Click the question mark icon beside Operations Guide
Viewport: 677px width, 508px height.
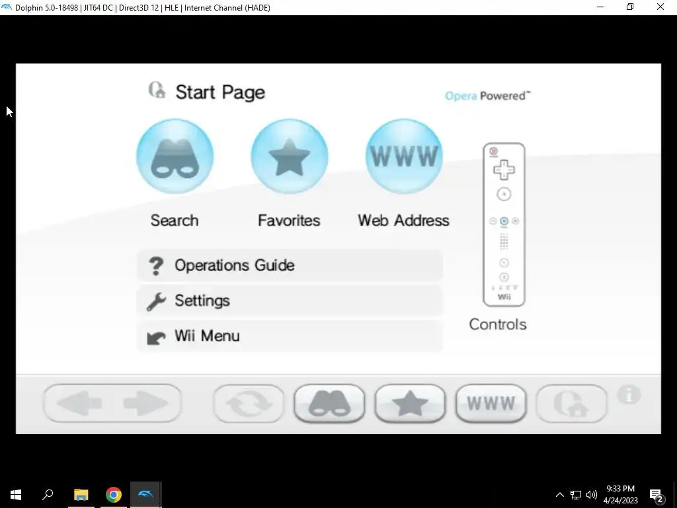[156, 266]
